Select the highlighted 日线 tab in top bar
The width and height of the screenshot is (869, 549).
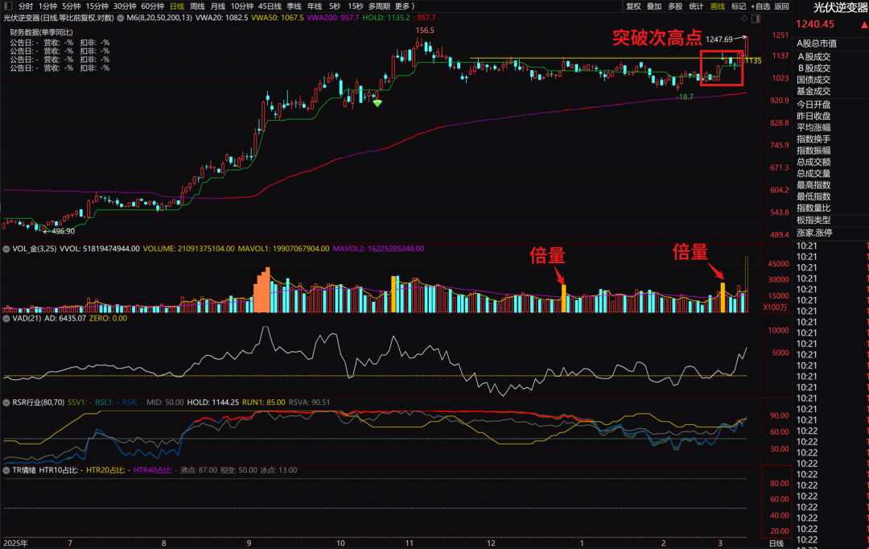click(177, 6)
